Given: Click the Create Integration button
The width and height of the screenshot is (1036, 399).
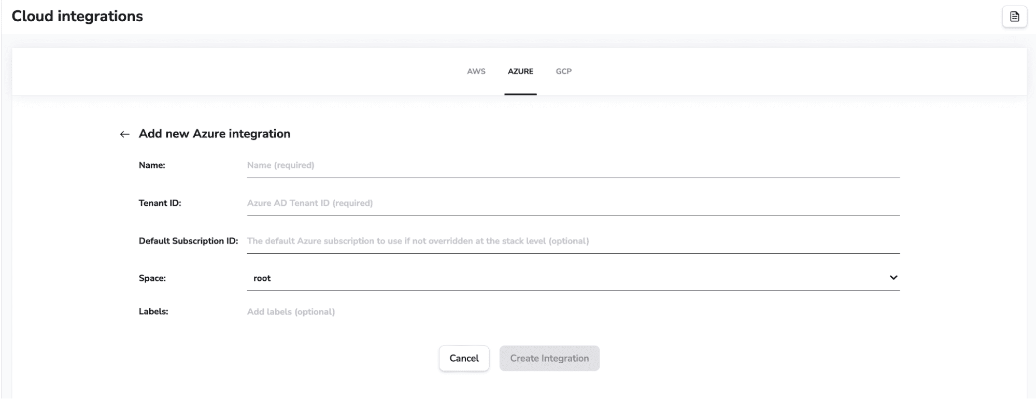Looking at the screenshot, I should click(x=549, y=359).
